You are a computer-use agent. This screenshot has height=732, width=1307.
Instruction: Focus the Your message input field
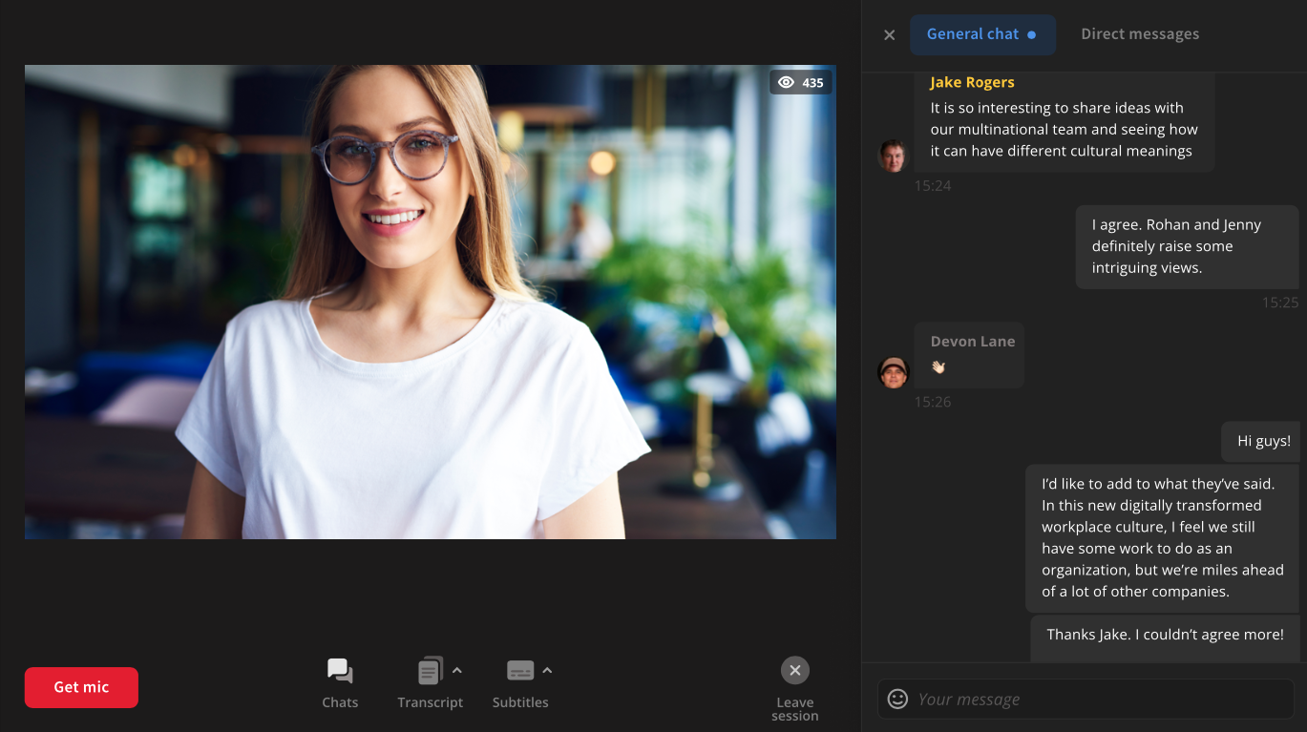pos(1086,699)
